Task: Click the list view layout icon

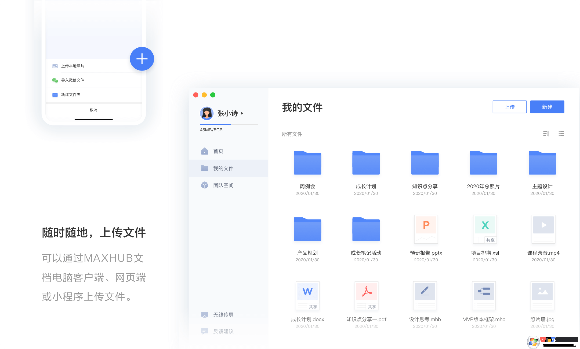Action: click(561, 133)
